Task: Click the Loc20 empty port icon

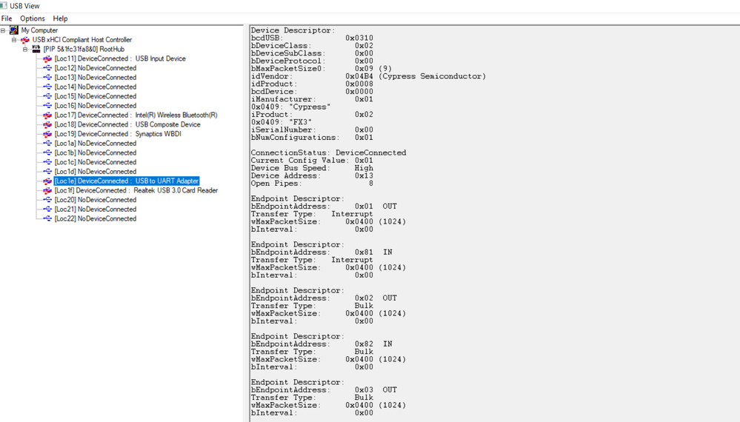Action: coord(47,200)
